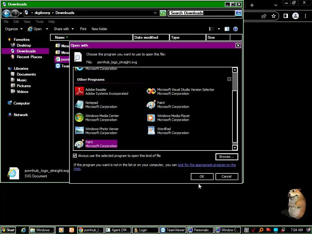Open the File menu in Explorer
This screenshot has height=234, width=312.
coord(6,22)
